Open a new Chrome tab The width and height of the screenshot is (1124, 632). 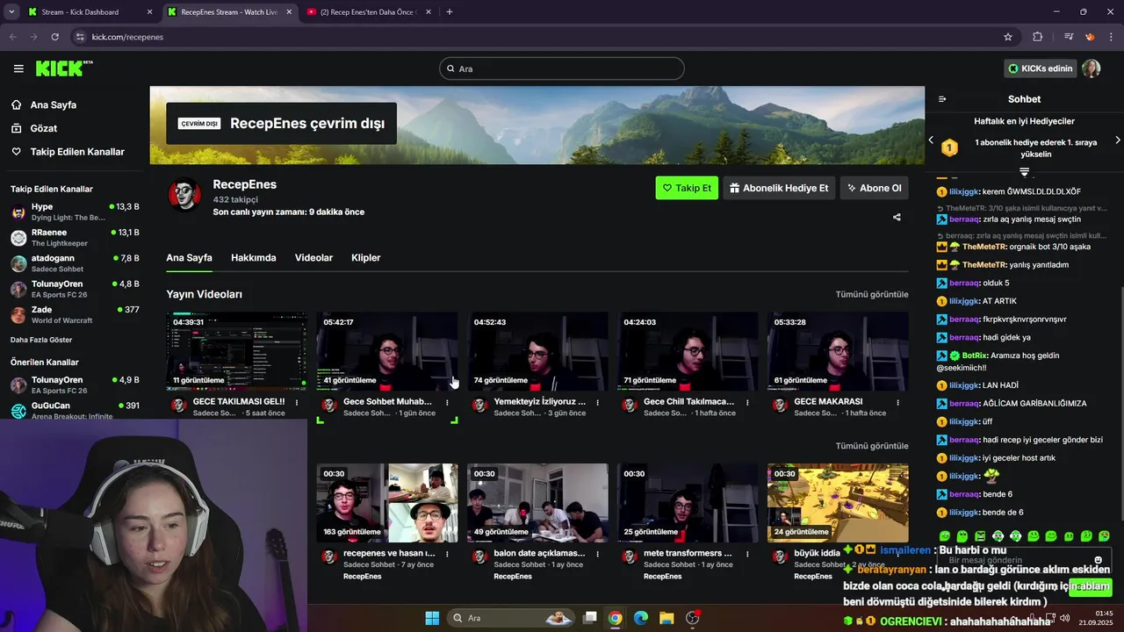(450, 12)
